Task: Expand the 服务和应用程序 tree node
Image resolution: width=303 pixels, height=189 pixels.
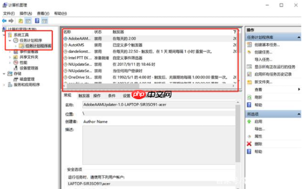Action: click(x=4, y=85)
